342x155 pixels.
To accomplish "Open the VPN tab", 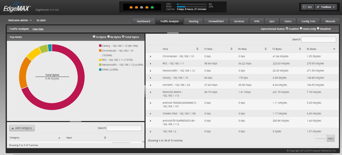I will click(x=257, y=21).
